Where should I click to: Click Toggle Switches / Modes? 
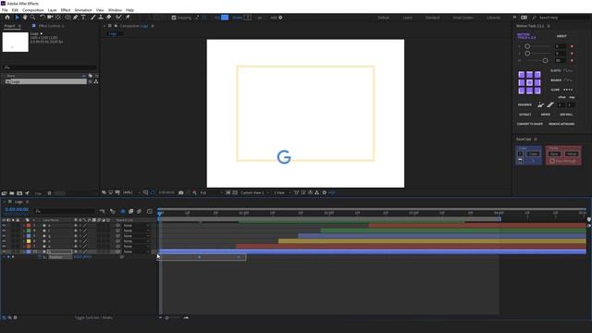pyautogui.click(x=93, y=317)
